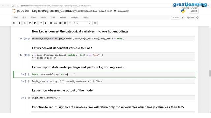Select the sm.Logit fit code cell
The image size is (211, 118).
coord(113,81)
